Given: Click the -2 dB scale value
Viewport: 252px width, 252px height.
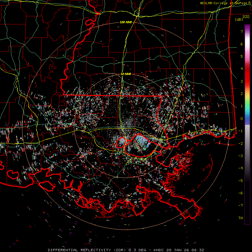Looking at the screenshot, I should tap(241, 144).
